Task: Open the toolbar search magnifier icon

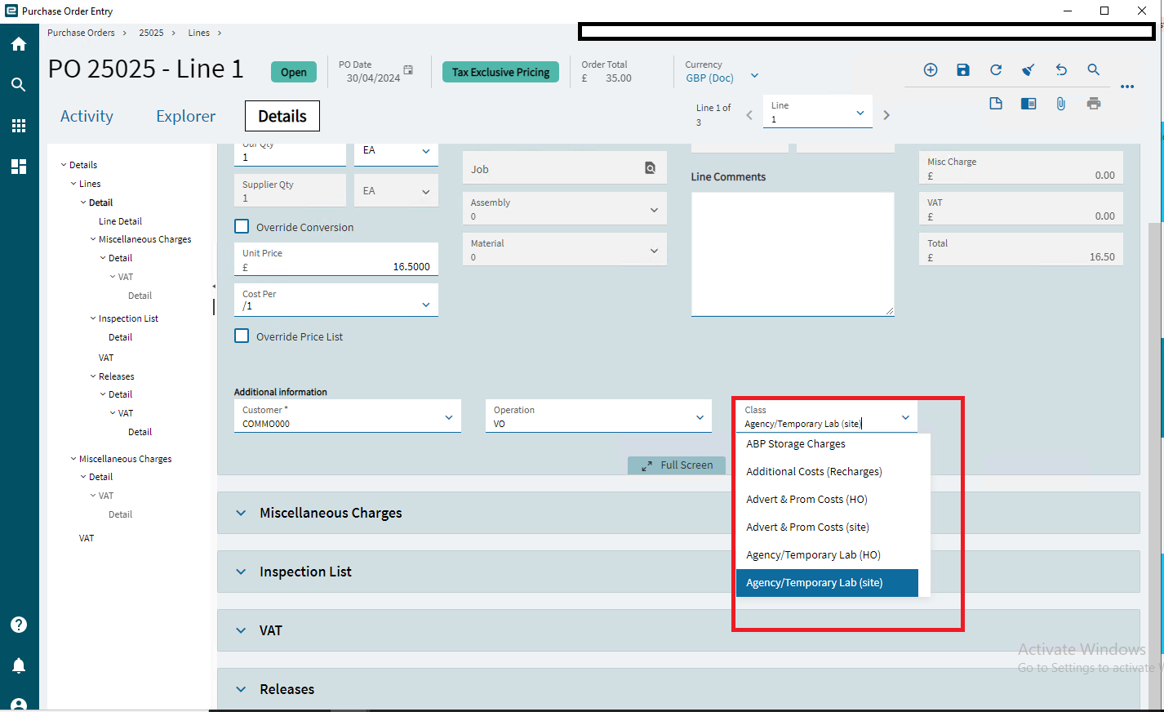Action: (1094, 70)
